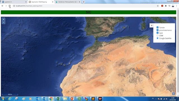
Task: Open screen recorder taskbar icon
Action: (100, 99)
